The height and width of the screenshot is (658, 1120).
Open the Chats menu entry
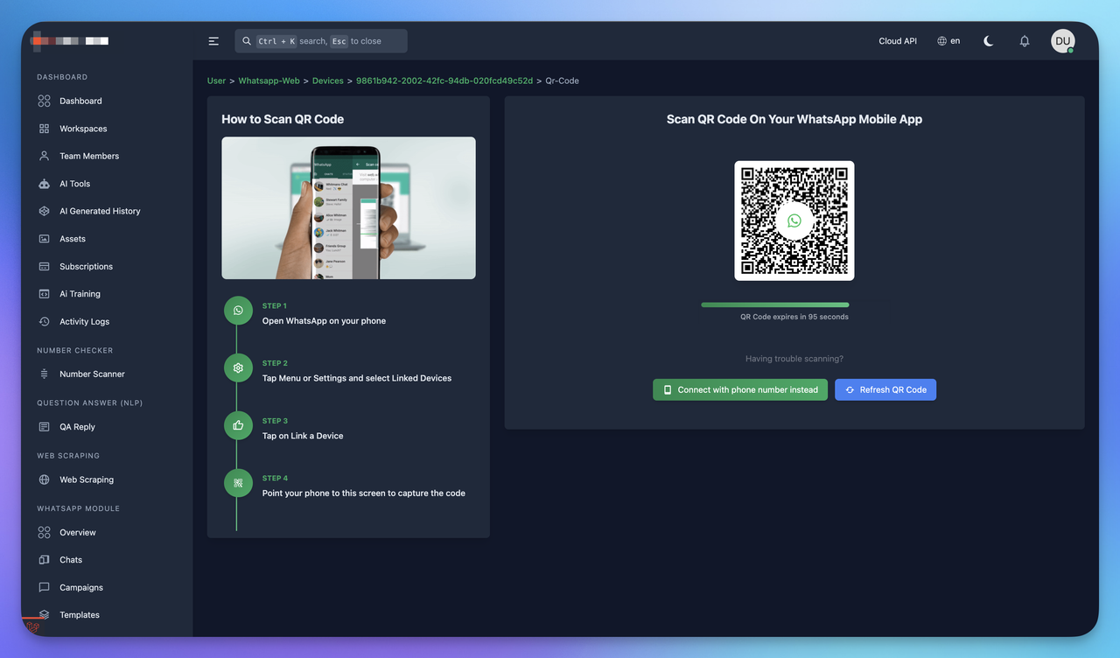71,560
